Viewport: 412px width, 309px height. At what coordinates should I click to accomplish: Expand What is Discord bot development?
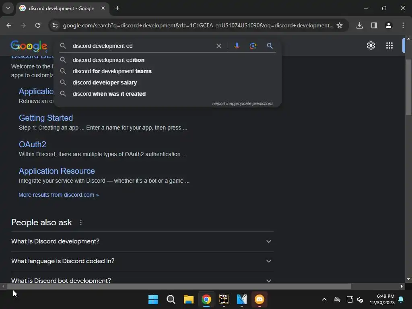[142, 280]
